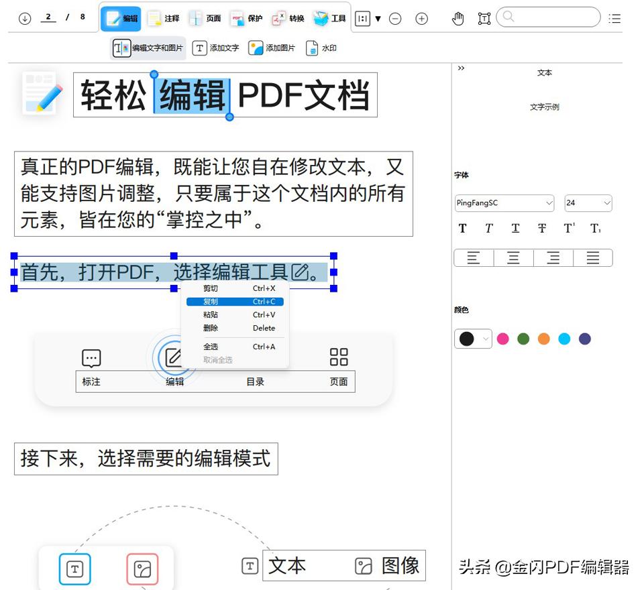Image resolution: width=644 pixels, height=590 pixels.
Task: Toggle italic text formatting
Action: click(488, 228)
